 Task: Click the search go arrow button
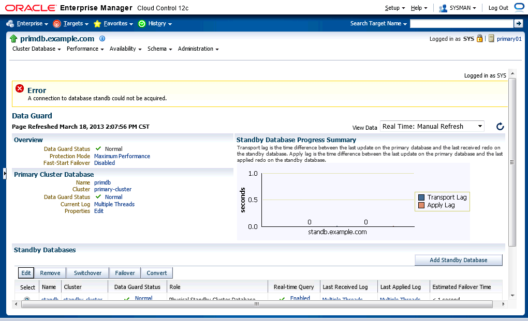click(518, 24)
